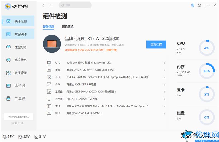The image size is (219, 142).
Task: Click the 显示器 monitor row icon
Action: 49,99
